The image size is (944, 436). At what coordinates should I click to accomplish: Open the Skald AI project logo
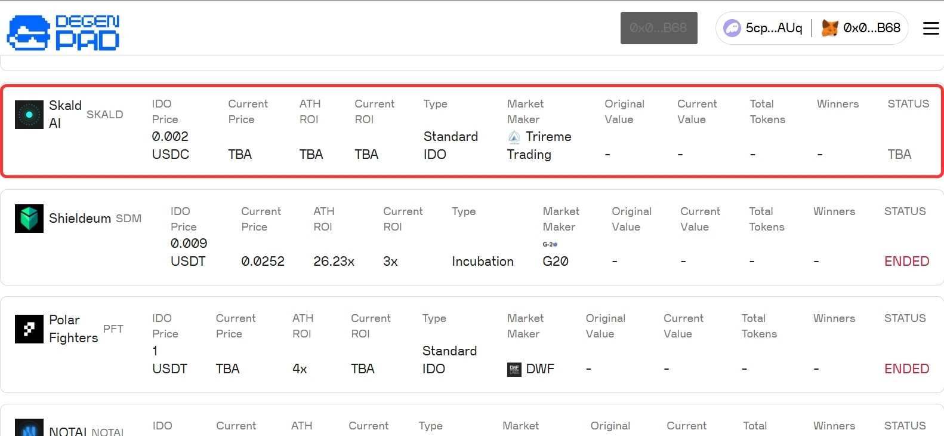point(29,115)
